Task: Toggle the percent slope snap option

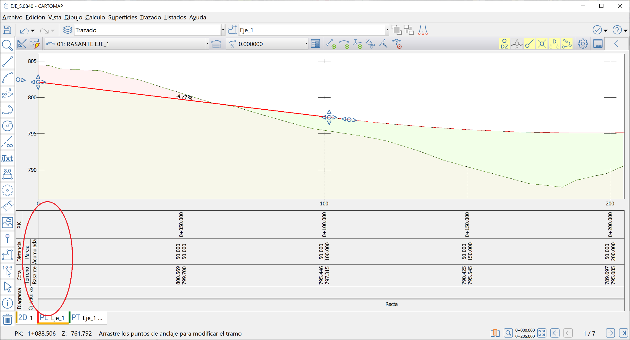Action: [x=567, y=43]
